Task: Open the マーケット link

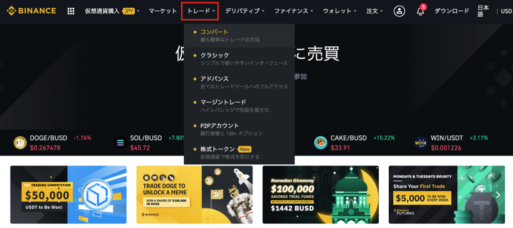Action: [x=163, y=11]
